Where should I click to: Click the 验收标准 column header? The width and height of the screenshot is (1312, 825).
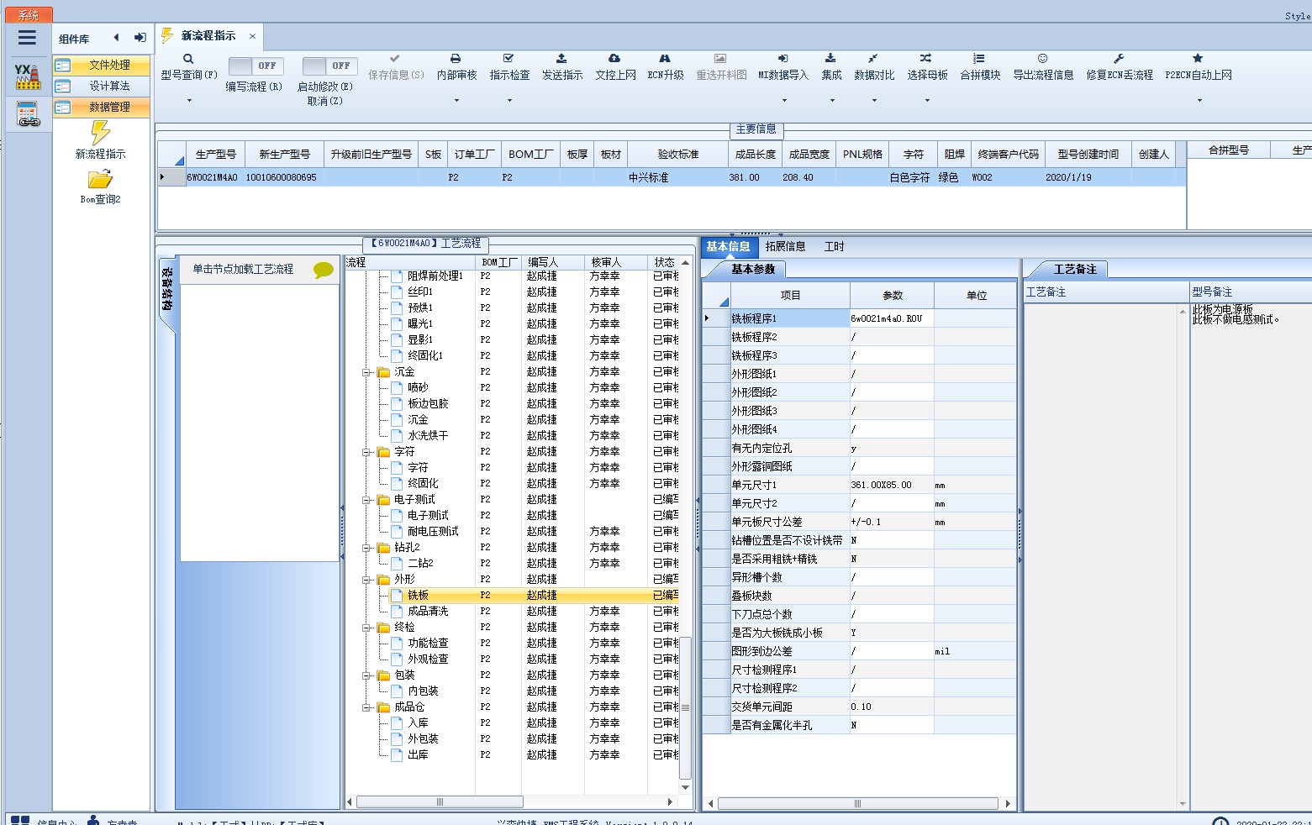677,154
